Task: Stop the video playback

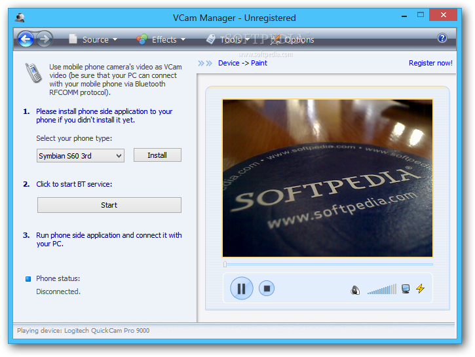Action: tap(267, 288)
